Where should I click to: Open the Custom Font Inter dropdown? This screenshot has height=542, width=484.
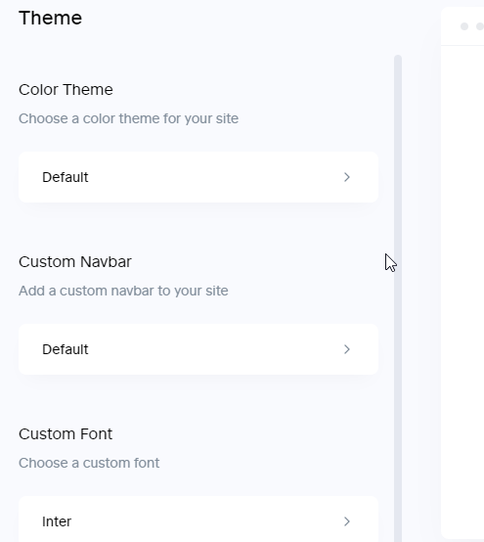198,519
